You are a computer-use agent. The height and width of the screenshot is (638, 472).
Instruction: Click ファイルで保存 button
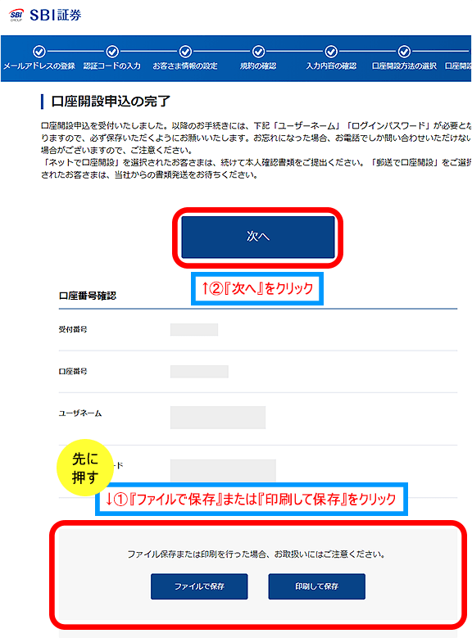coord(199,586)
